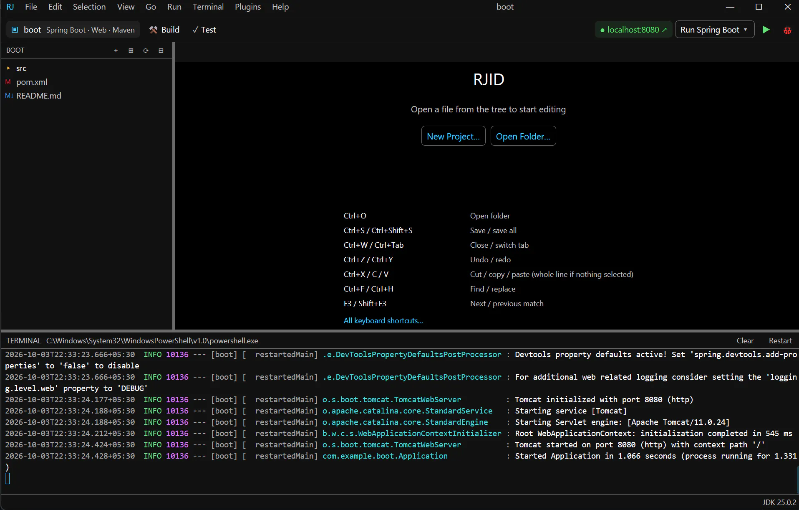Click the 'Tomcat initialized with port 8080' log message
This screenshot has height=510, width=799.
tap(604, 400)
